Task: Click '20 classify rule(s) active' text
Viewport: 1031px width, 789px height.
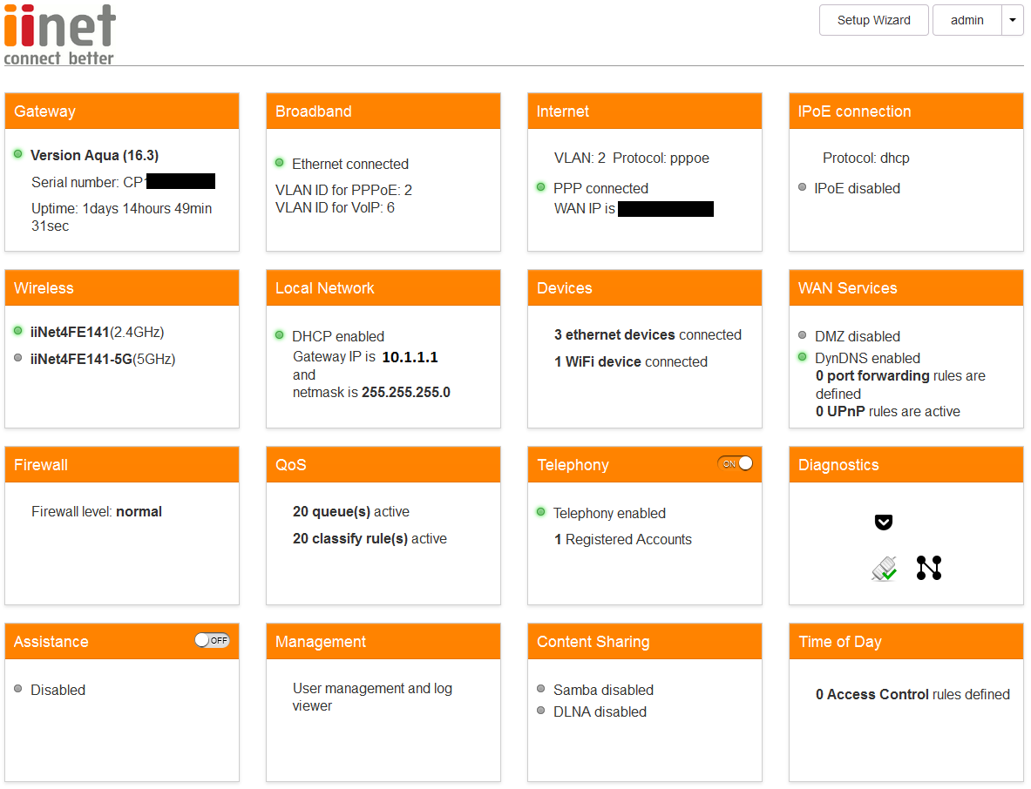Action: (370, 538)
